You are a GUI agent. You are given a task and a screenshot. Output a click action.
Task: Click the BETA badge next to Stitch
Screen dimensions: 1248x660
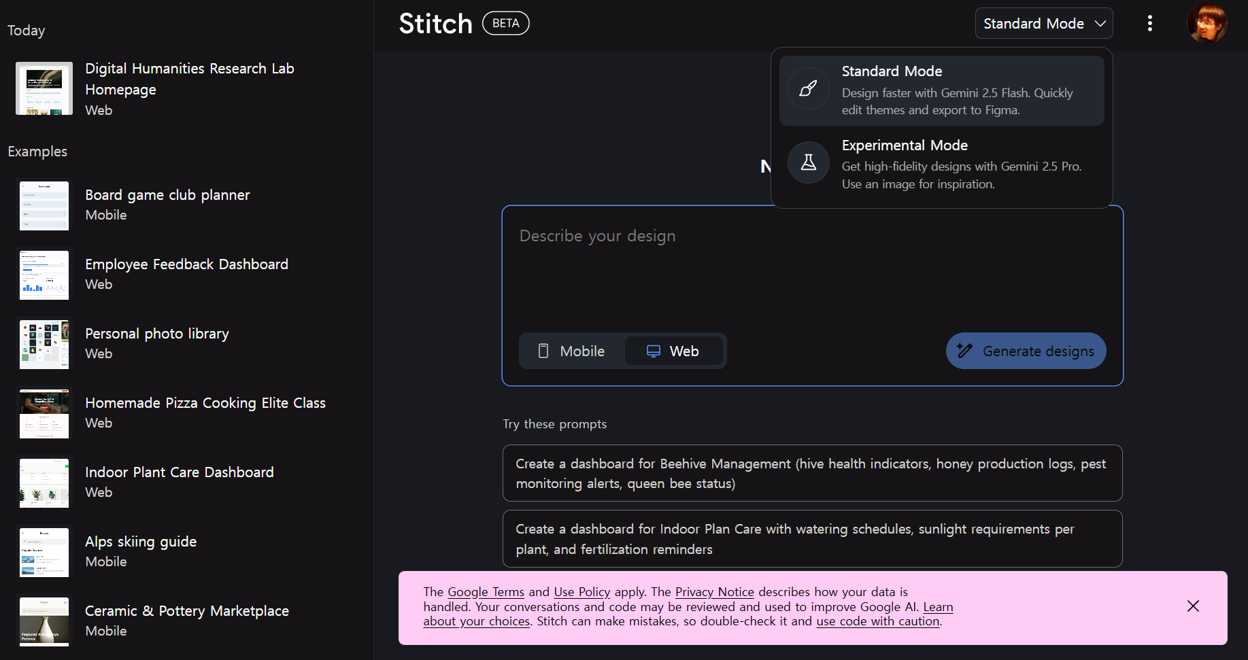(505, 22)
